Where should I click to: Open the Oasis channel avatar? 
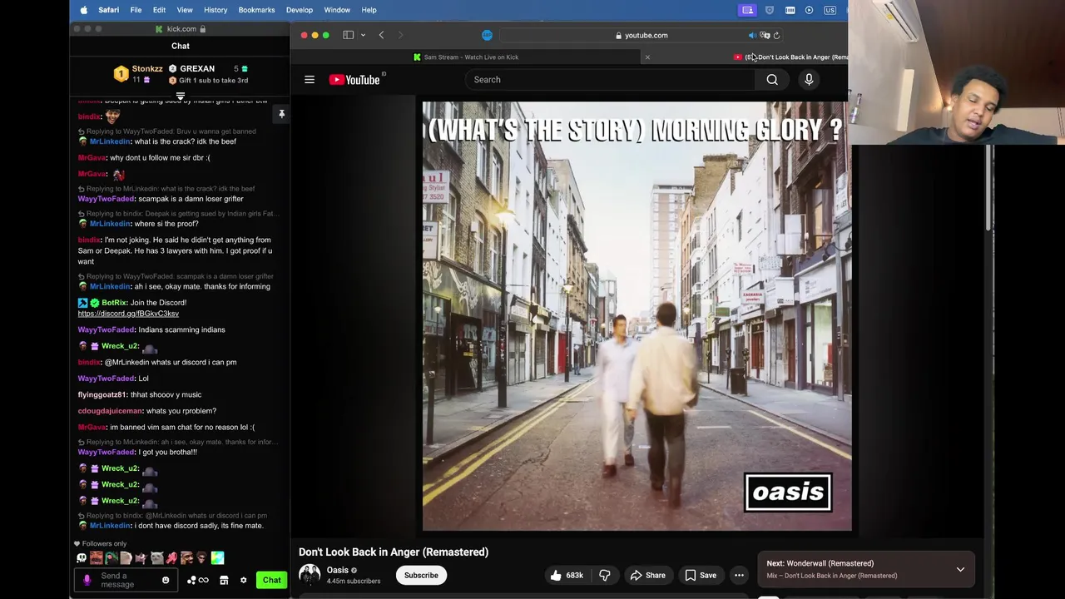click(310, 575)
